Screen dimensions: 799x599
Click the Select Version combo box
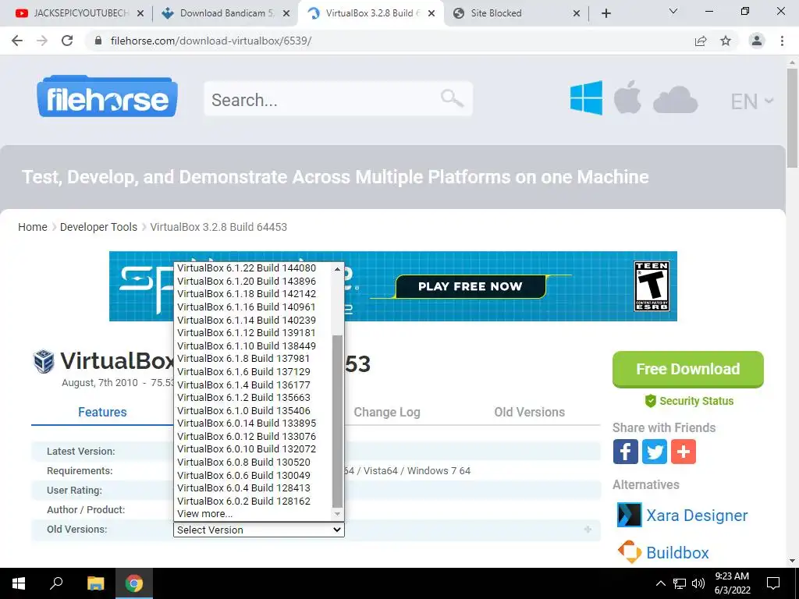pos(259,530)
